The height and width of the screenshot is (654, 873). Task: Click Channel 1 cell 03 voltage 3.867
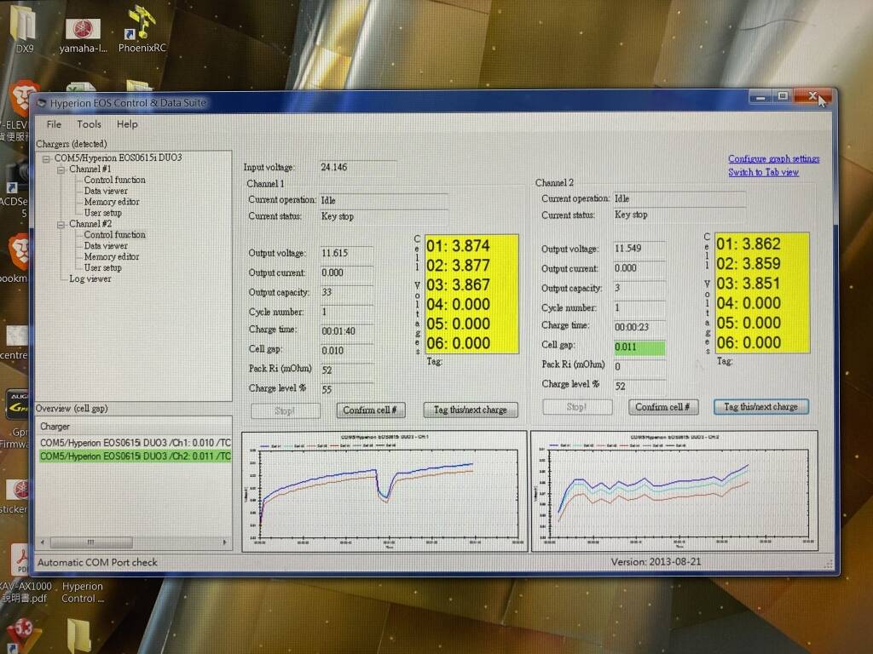coord(458,284)
